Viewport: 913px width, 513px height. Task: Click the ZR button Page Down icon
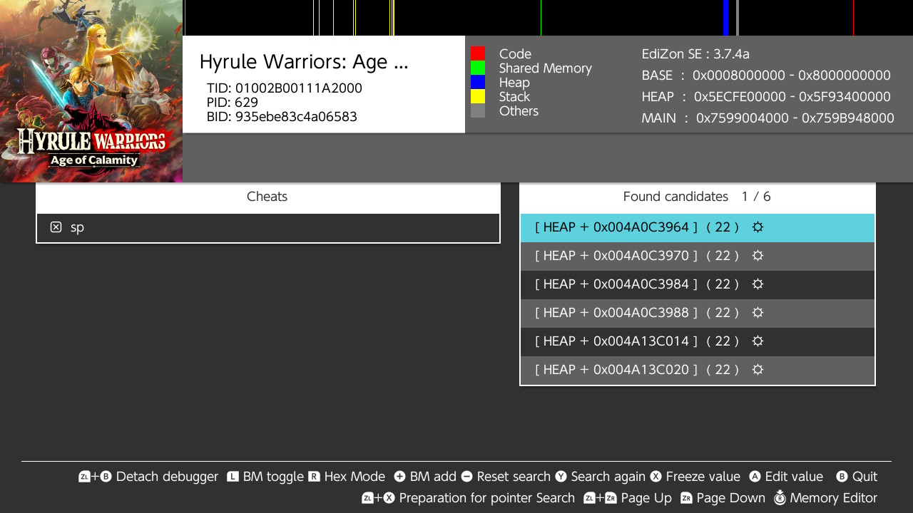coord(686,498)
